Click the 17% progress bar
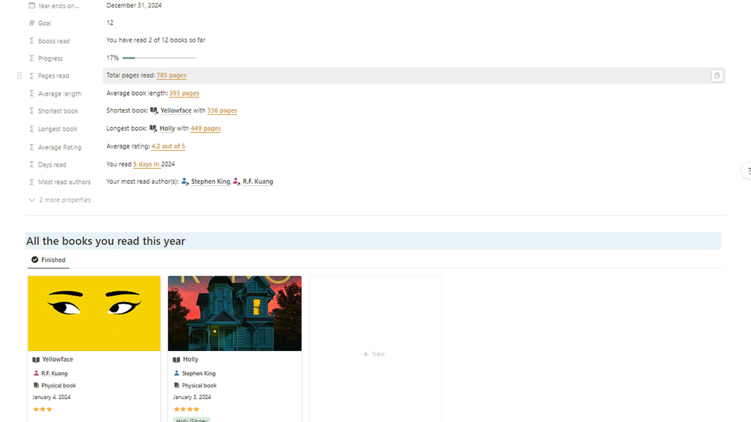751x422 pixels. (159, 58)
